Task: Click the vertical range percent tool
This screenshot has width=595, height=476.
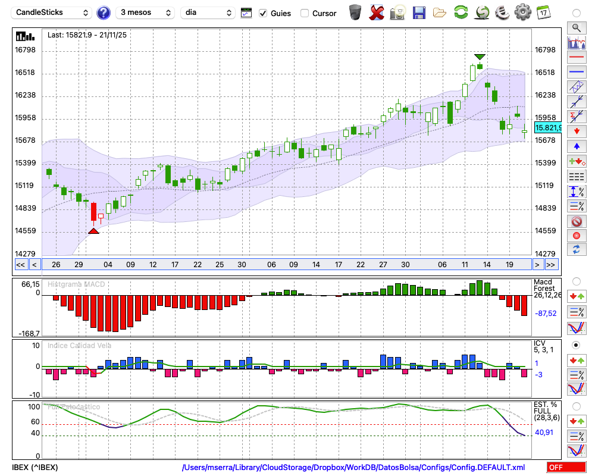Action: [577, 192]
